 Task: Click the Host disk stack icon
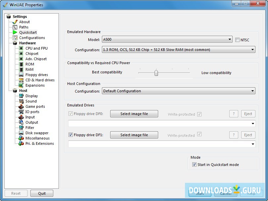[15, 91]
